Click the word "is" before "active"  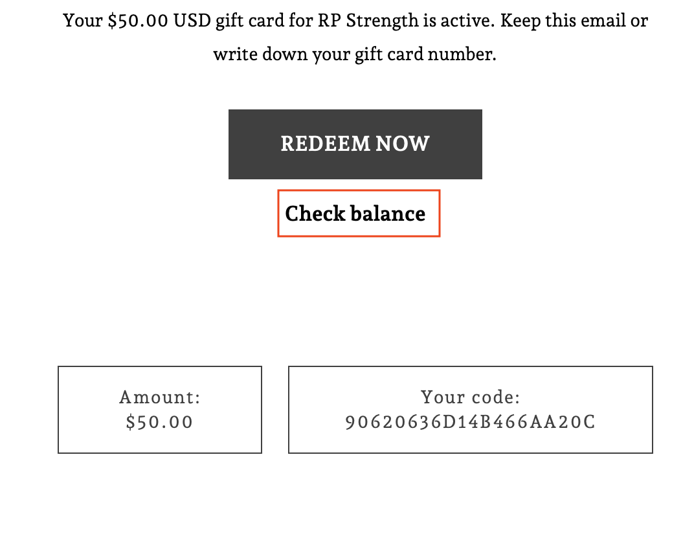point(429,21)
